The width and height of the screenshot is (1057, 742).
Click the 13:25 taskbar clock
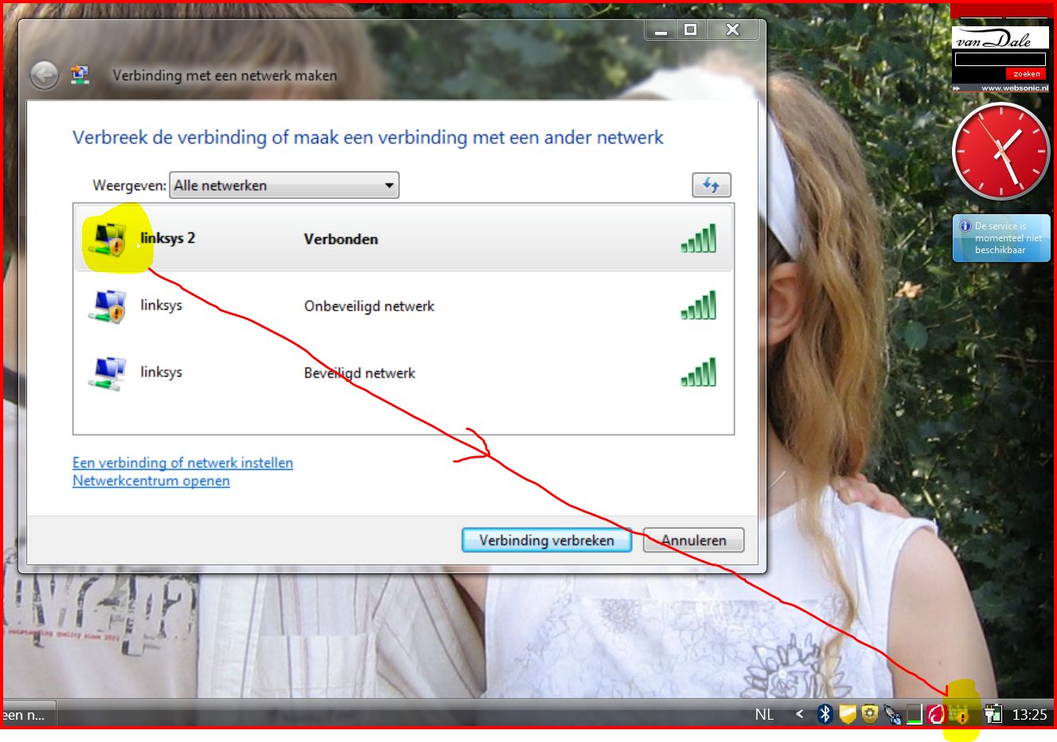coord(1029,714)
